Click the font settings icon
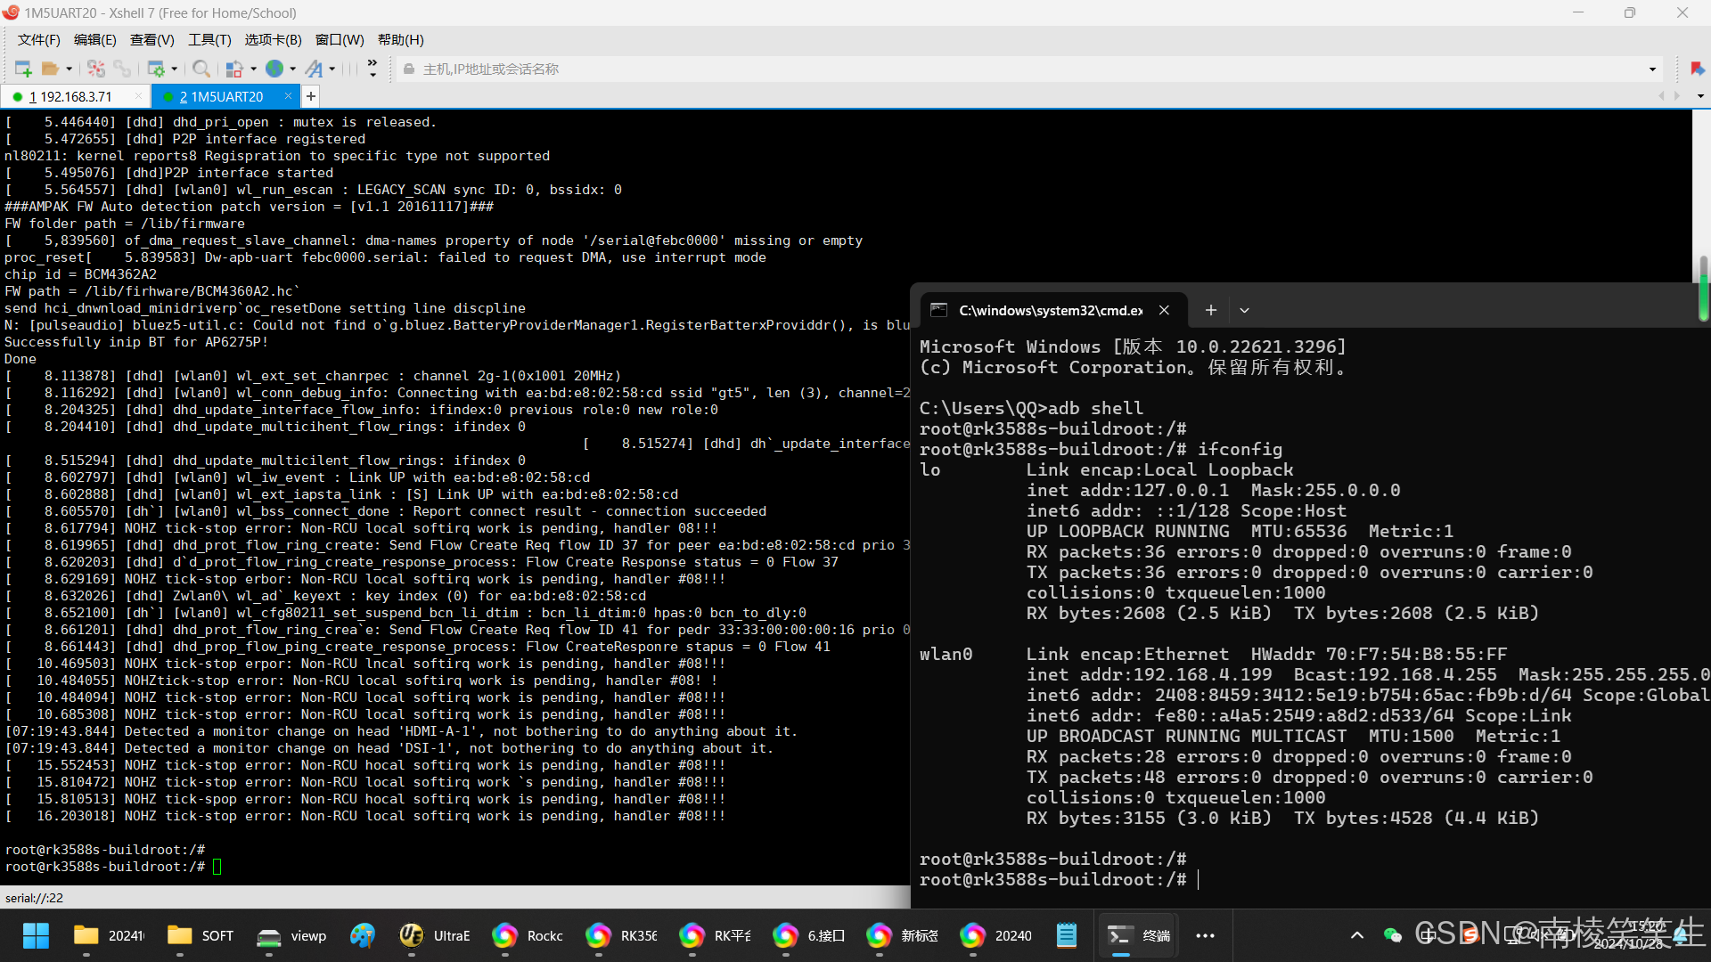Viewport: 1711px width, 962px height. point(314,69)
